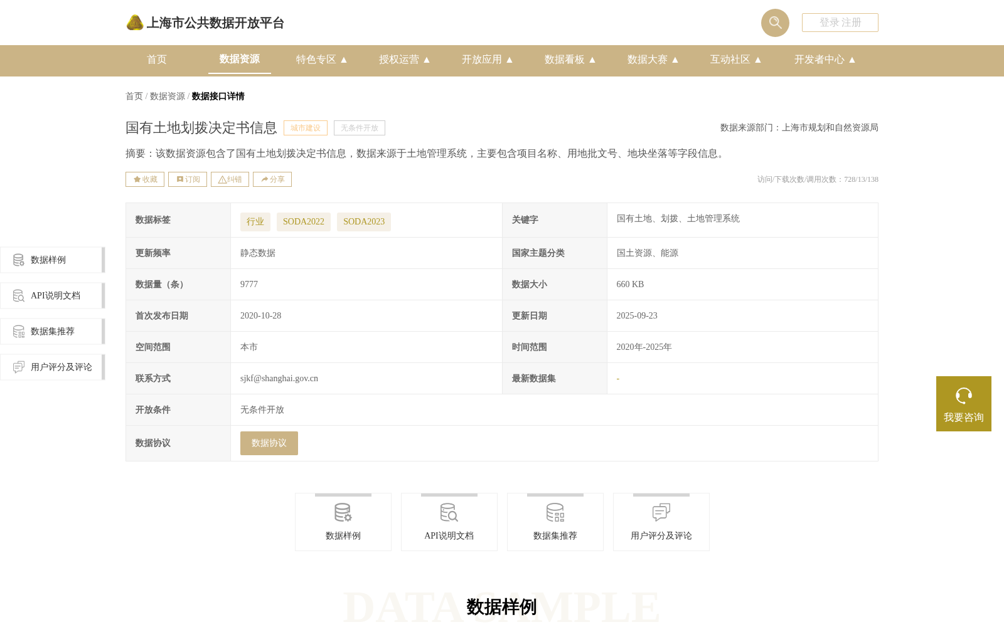1004x627 pixels.
Task: Click the data size 660 KB
Action: coord(630,285)
